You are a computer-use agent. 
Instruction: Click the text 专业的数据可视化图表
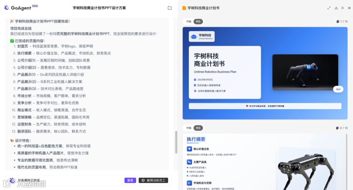click(x=35, y=160)
